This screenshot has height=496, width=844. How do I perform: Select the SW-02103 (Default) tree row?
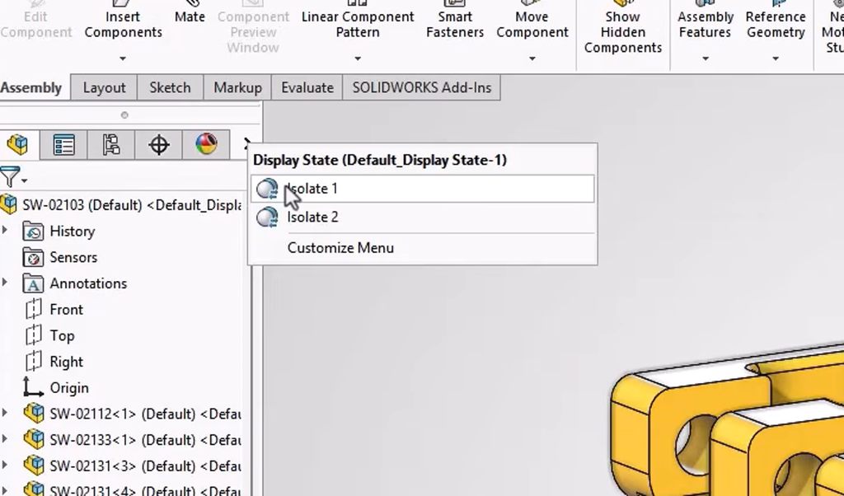121,205
